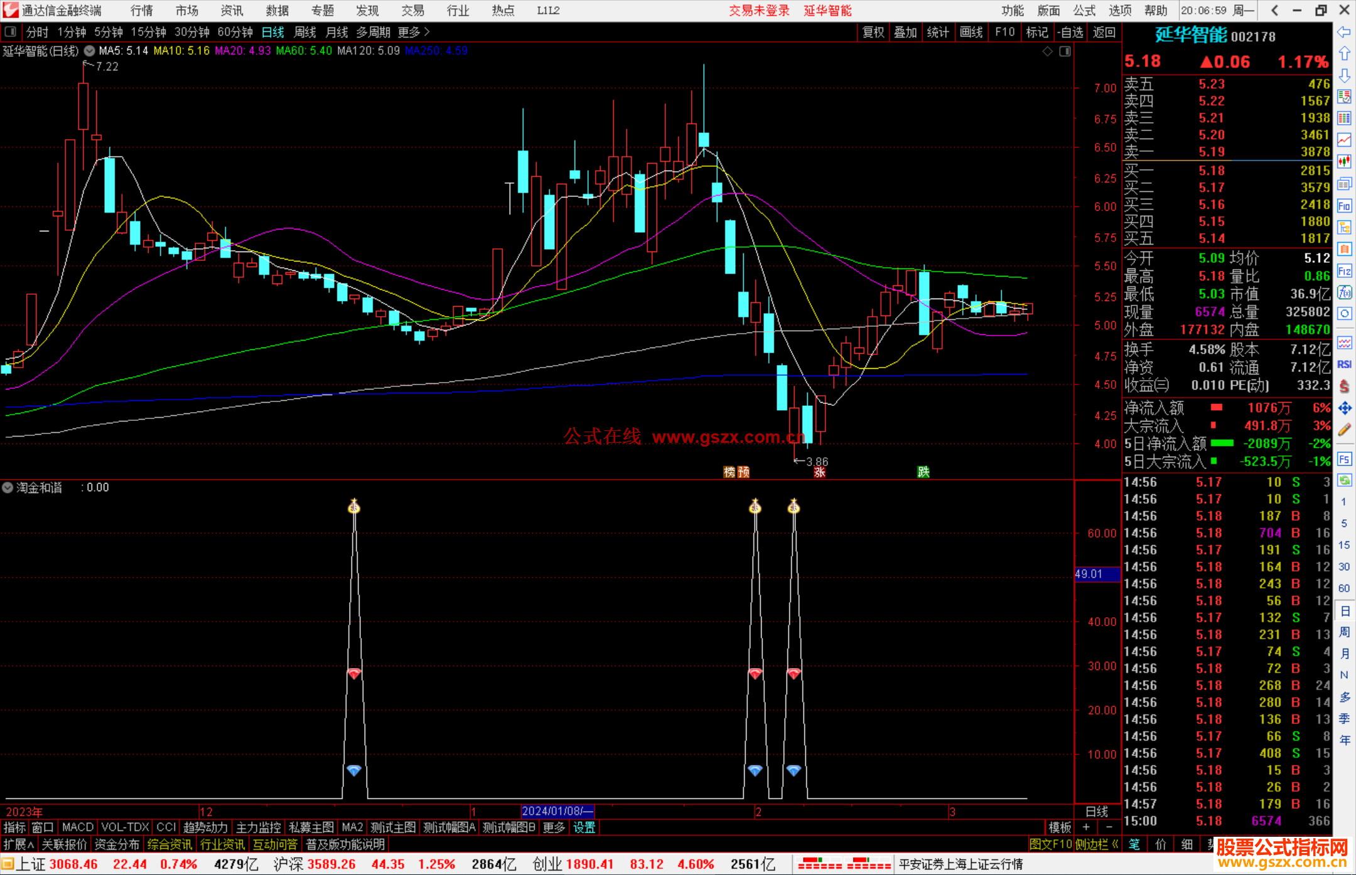This screenshot has height=875, width=1356.
Task: Click the candlestick chart icon in sidebar
Action: tap(1344, 162)
